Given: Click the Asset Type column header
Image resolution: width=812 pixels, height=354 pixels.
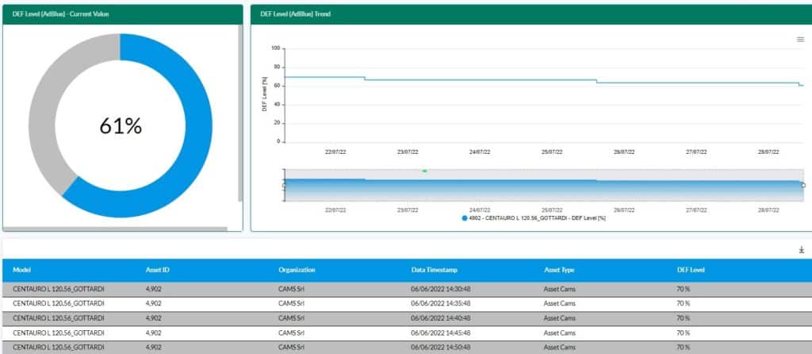Looking at the screenshot, I should point(560,270).
